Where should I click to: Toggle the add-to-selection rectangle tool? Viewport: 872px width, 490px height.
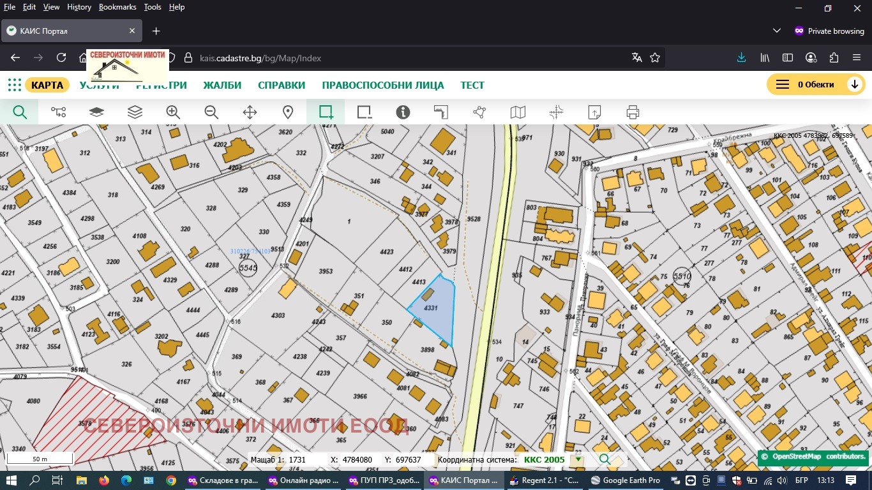326,112
